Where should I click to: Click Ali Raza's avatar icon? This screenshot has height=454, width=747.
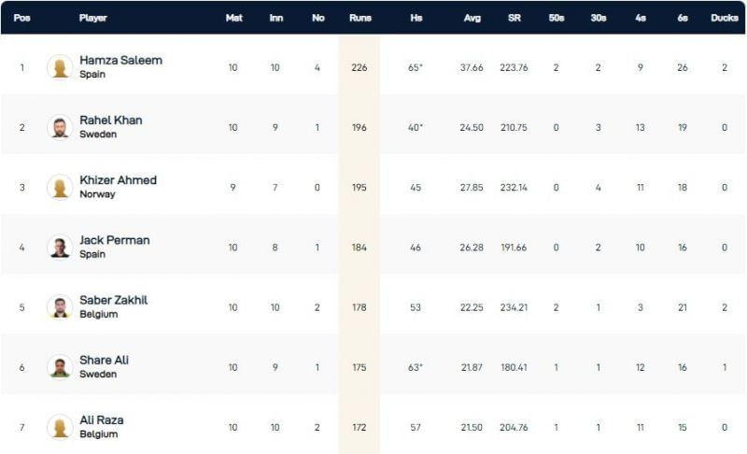(60, 427)
